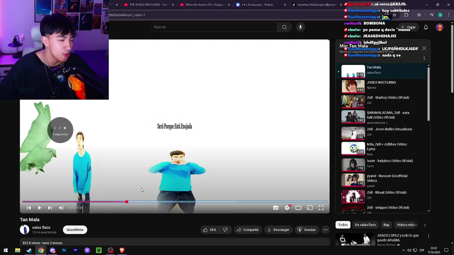
Task: Click the Gracias thanks button
Action: [x=306, y=230]
